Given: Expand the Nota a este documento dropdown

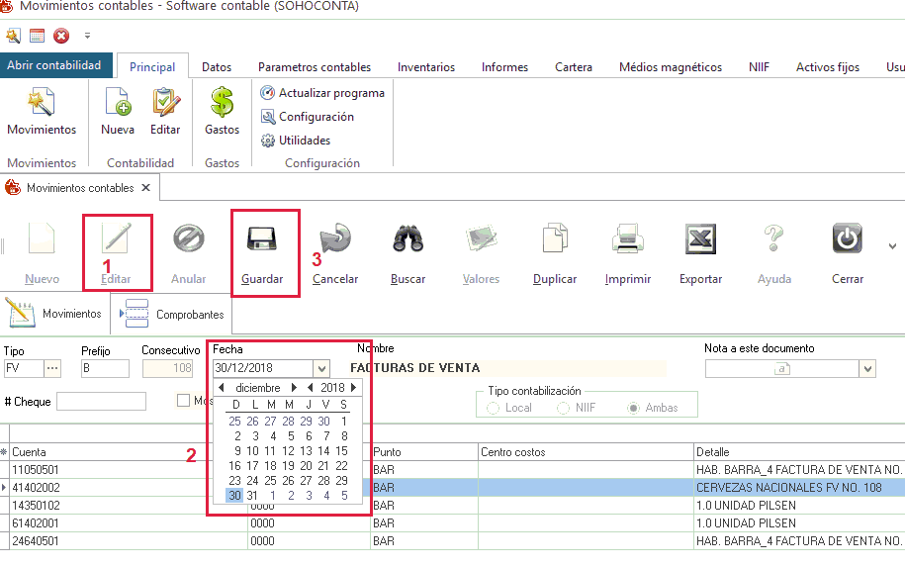Looking at the screenshot, I should (x=867, y=369).
